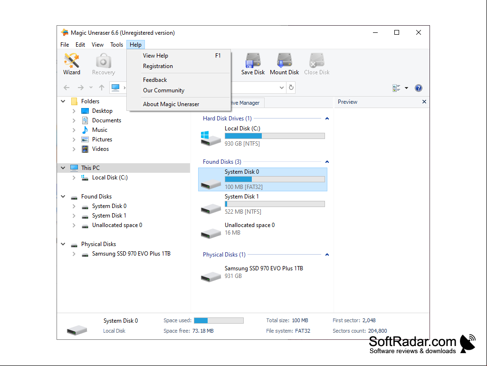Click the System Disk 1 usage bar
The width and height of the screenshot is (487, 366).
click(275, 204)
